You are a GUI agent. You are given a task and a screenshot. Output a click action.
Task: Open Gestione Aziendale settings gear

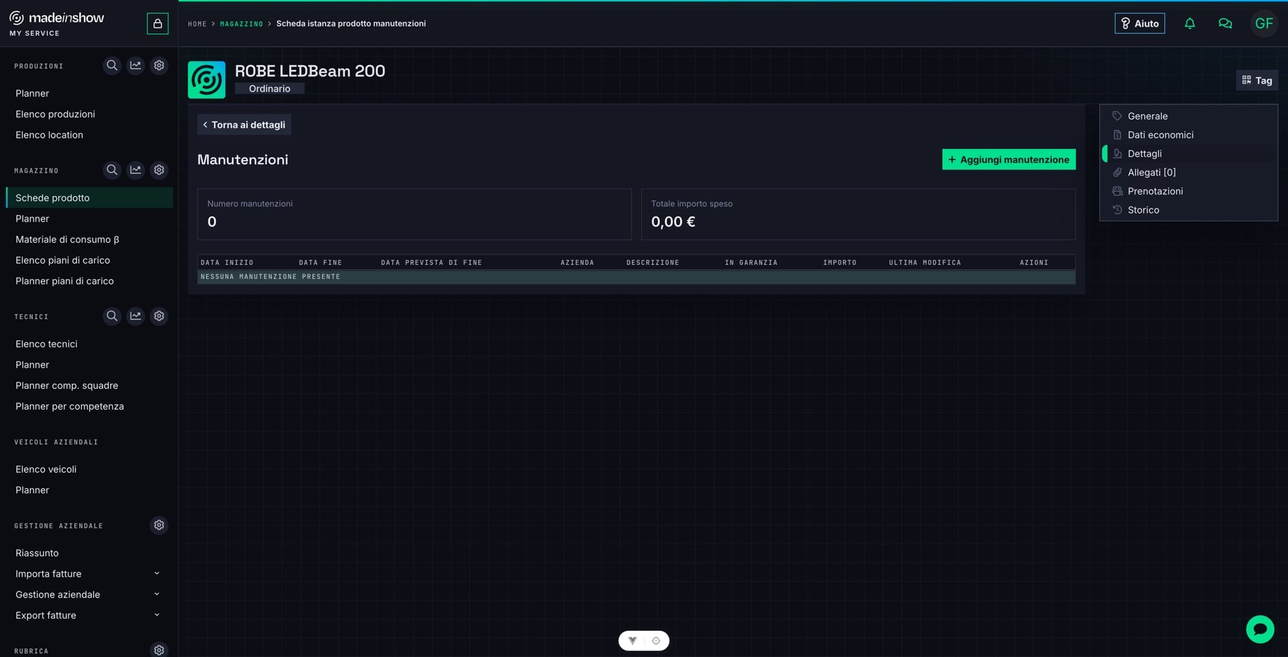(x=159, y=525)
